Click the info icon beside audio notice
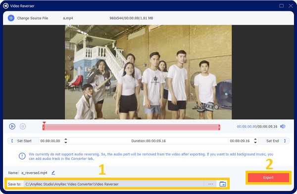Screen dimensions: 297x194 click(x=22, y=156)
